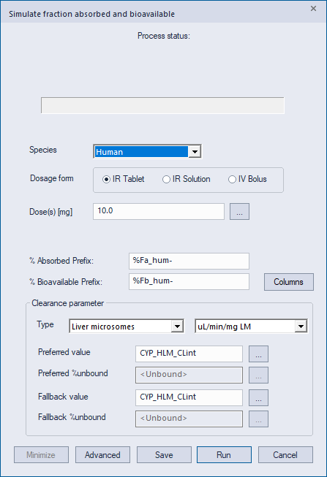The width and height of the screenshot is (327, 477).
Task: Close the simulation dialog with X
Action: (313, 9)
